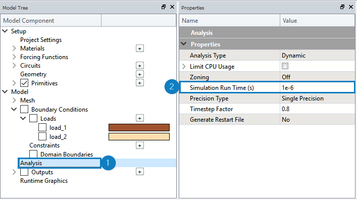Image resolution: width=357 pixels, height=200 pixels.
Task: Close the Model Tree panel
Action: [x=172, y=7]
